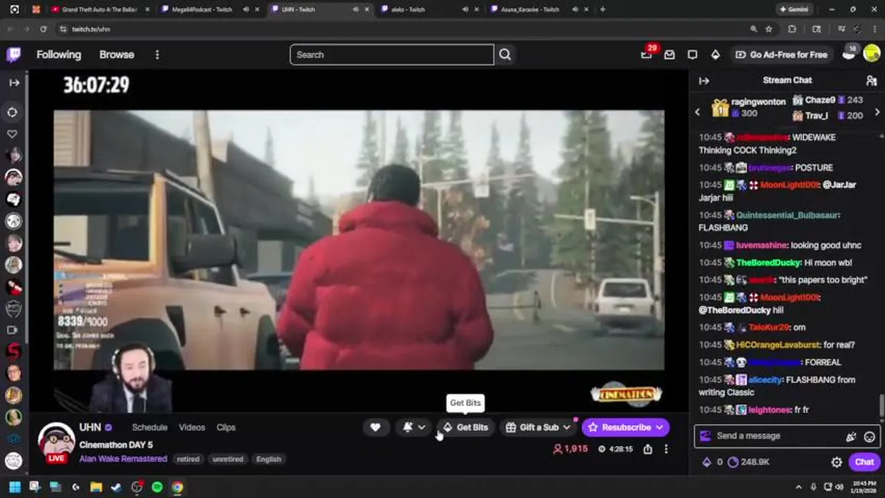This screenshot has height=498, width=885.
Task: Collapse the stream chat panel
Action: [x=704, y=80]
